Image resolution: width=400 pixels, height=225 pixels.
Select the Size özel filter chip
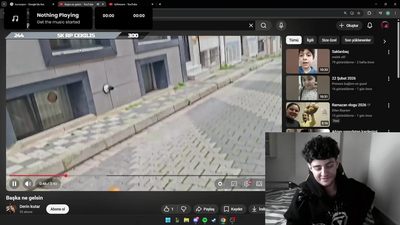329,40
